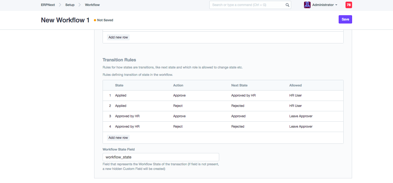Edit the Workflow State Field input
The height and width of the screenshot is (183, 393).
(x=161, y=157)
